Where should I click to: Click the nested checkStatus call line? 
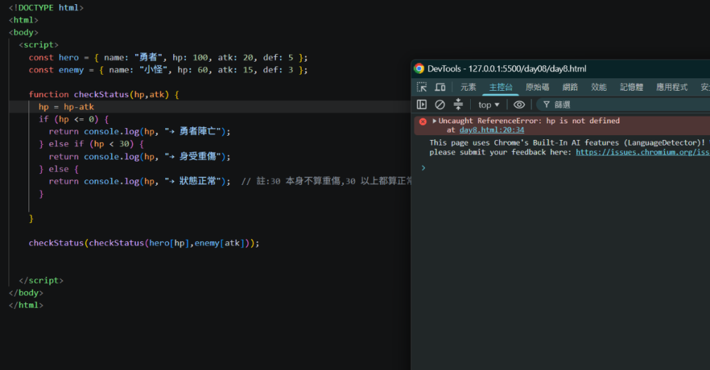(x=144, y=243)
